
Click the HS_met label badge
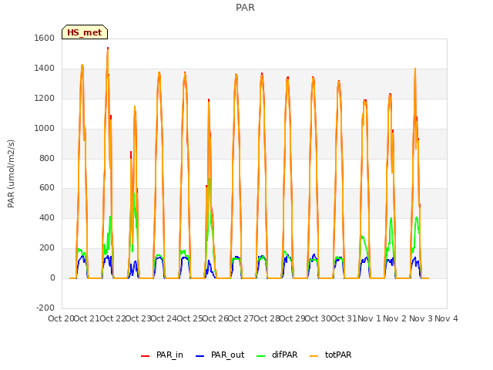[x=85, y=32]
